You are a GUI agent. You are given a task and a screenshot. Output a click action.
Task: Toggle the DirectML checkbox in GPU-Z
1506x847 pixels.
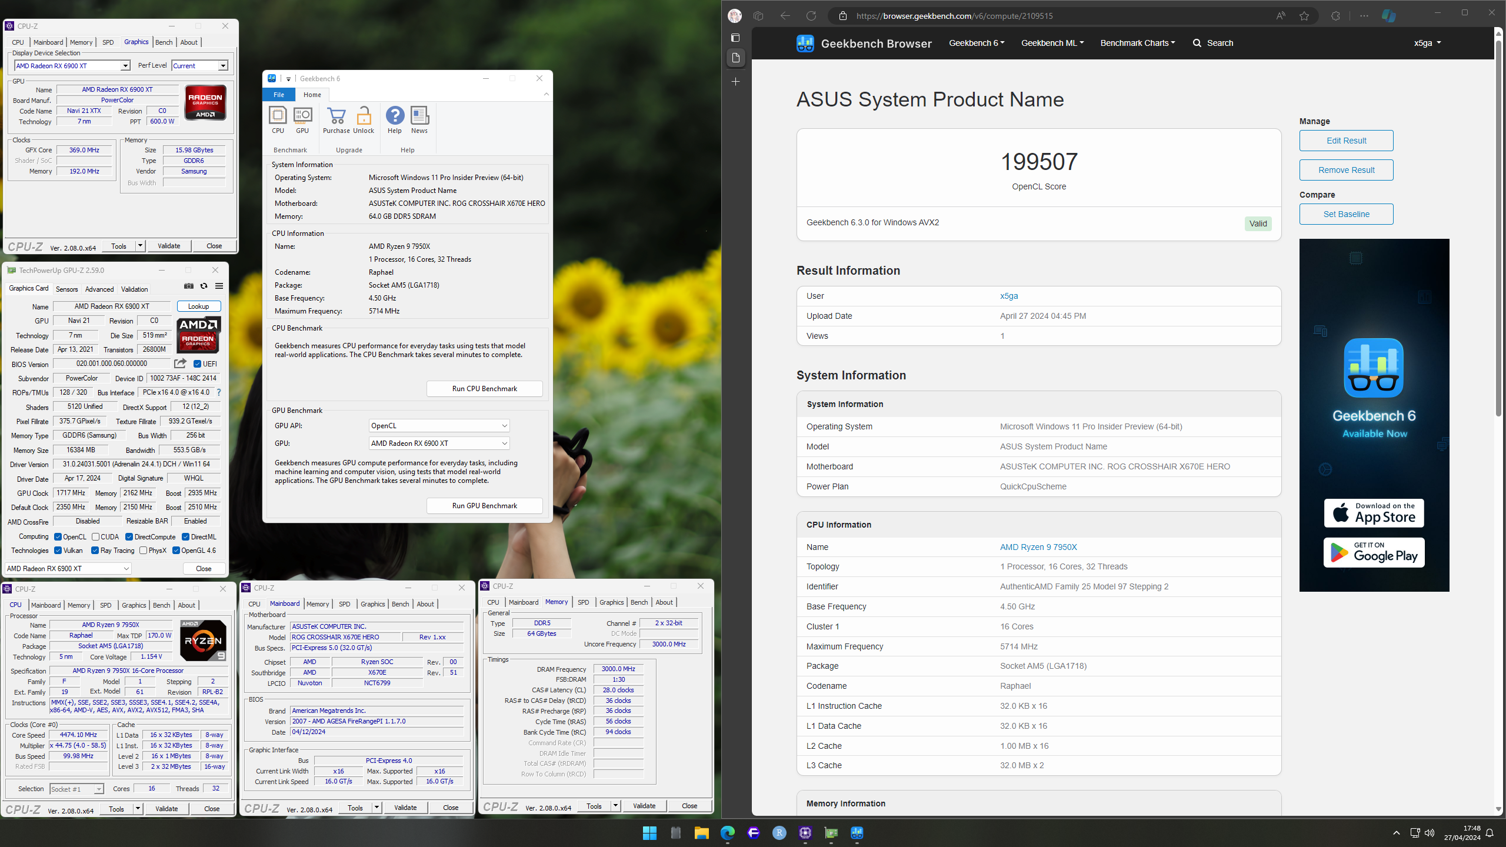[x=185, y=537]
